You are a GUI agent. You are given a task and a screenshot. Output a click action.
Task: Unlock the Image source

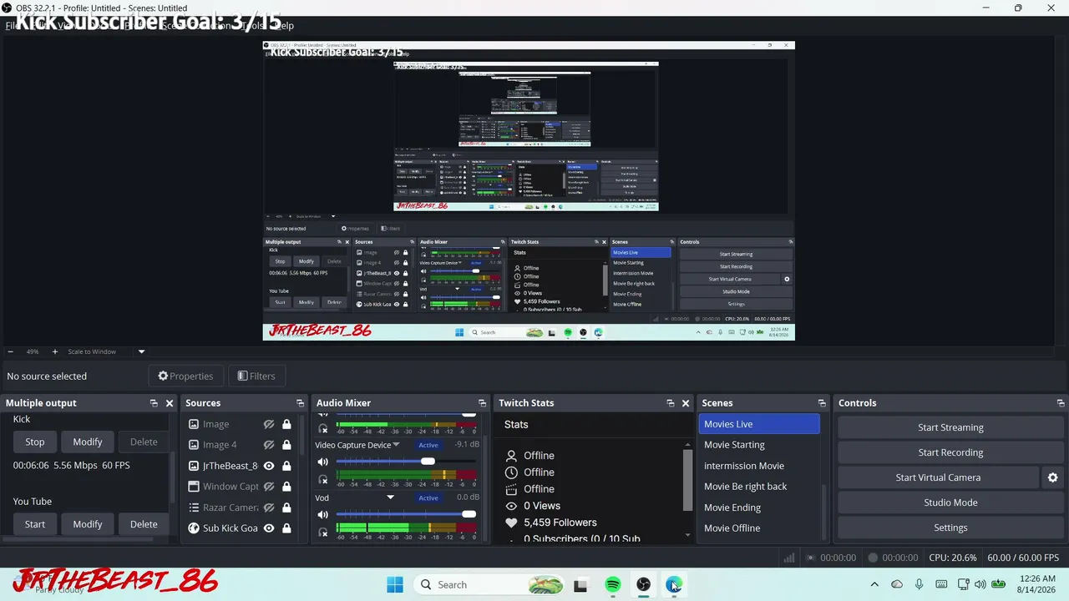click(286, 424)
